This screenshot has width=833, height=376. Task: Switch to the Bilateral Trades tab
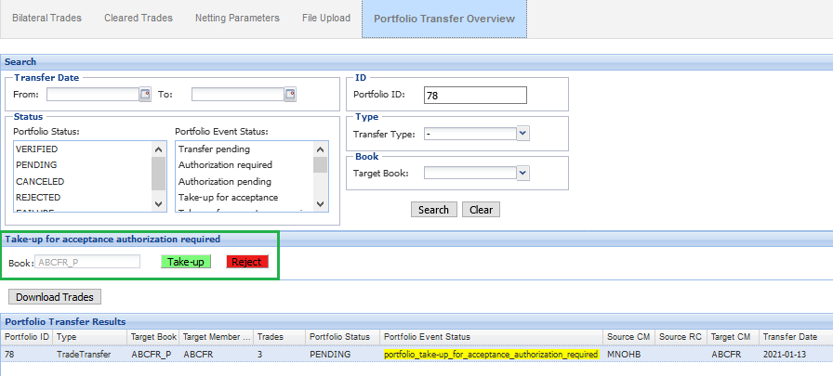coord(46,18)
